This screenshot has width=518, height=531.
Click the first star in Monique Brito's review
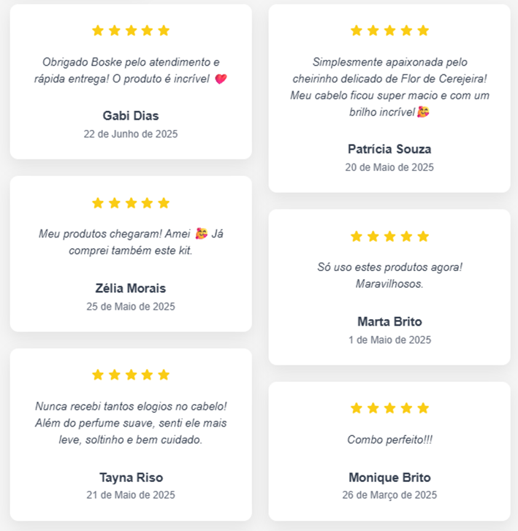(x=357, y=408)
